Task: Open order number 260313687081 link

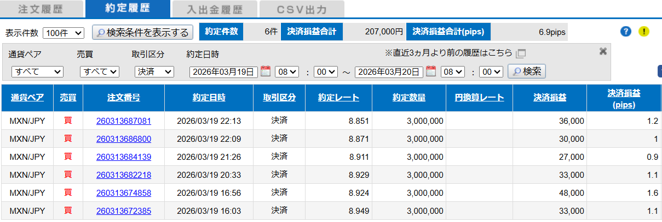Action: click(123, 121)
